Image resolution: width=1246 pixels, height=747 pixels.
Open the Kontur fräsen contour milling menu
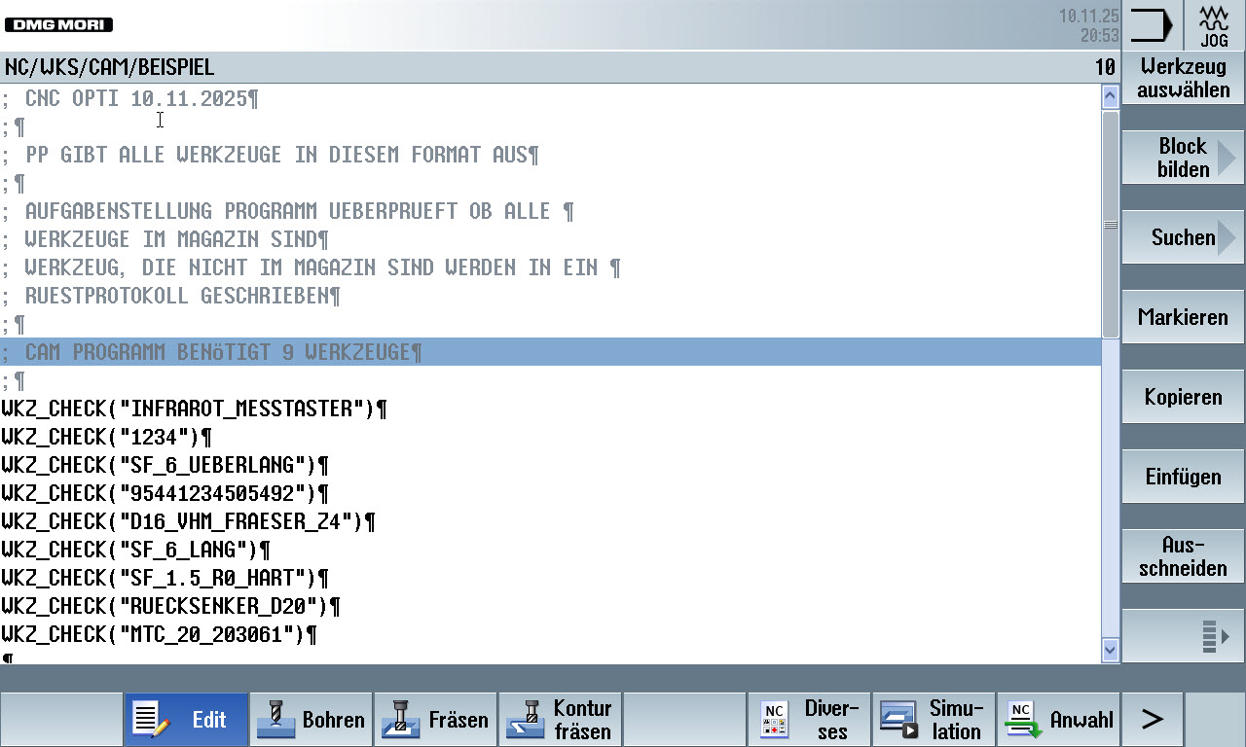[560, 720]
